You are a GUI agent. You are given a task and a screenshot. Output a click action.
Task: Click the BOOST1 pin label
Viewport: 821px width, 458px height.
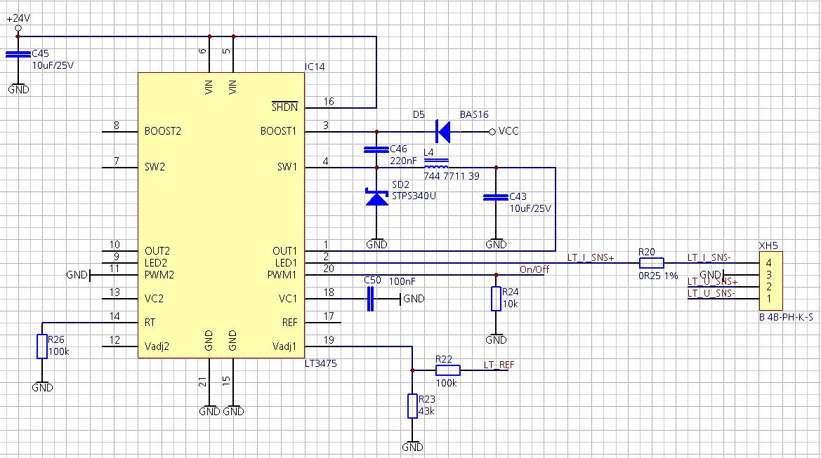279,131
